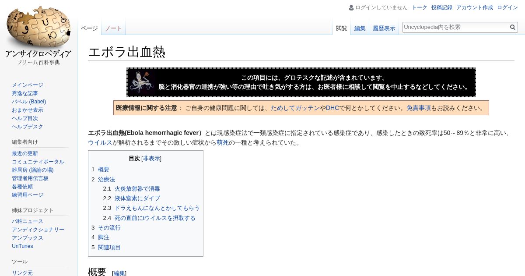Jump to 治療法 in contents
The height and width of the screenshot is (276, 525).
106,180
